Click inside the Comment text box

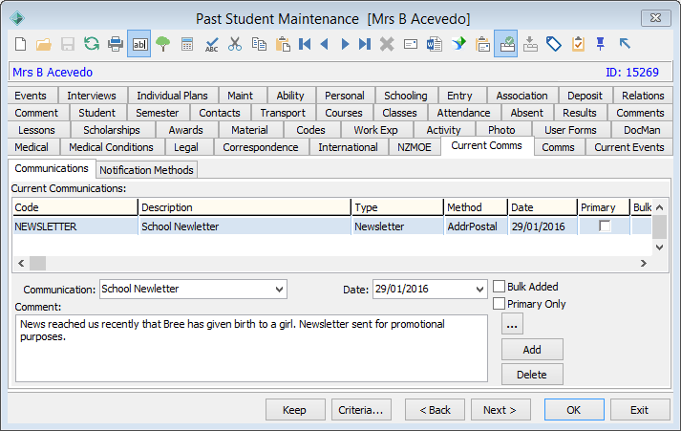251,349
